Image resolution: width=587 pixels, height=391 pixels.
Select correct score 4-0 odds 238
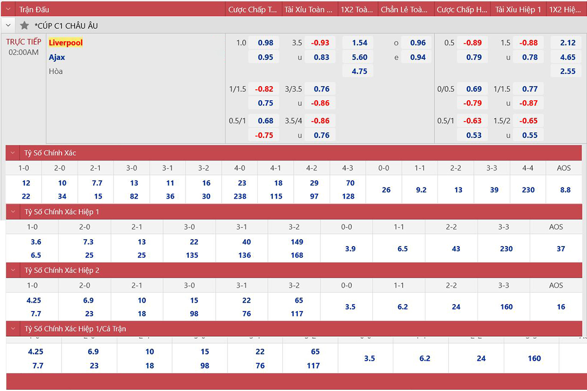point(240,196)
